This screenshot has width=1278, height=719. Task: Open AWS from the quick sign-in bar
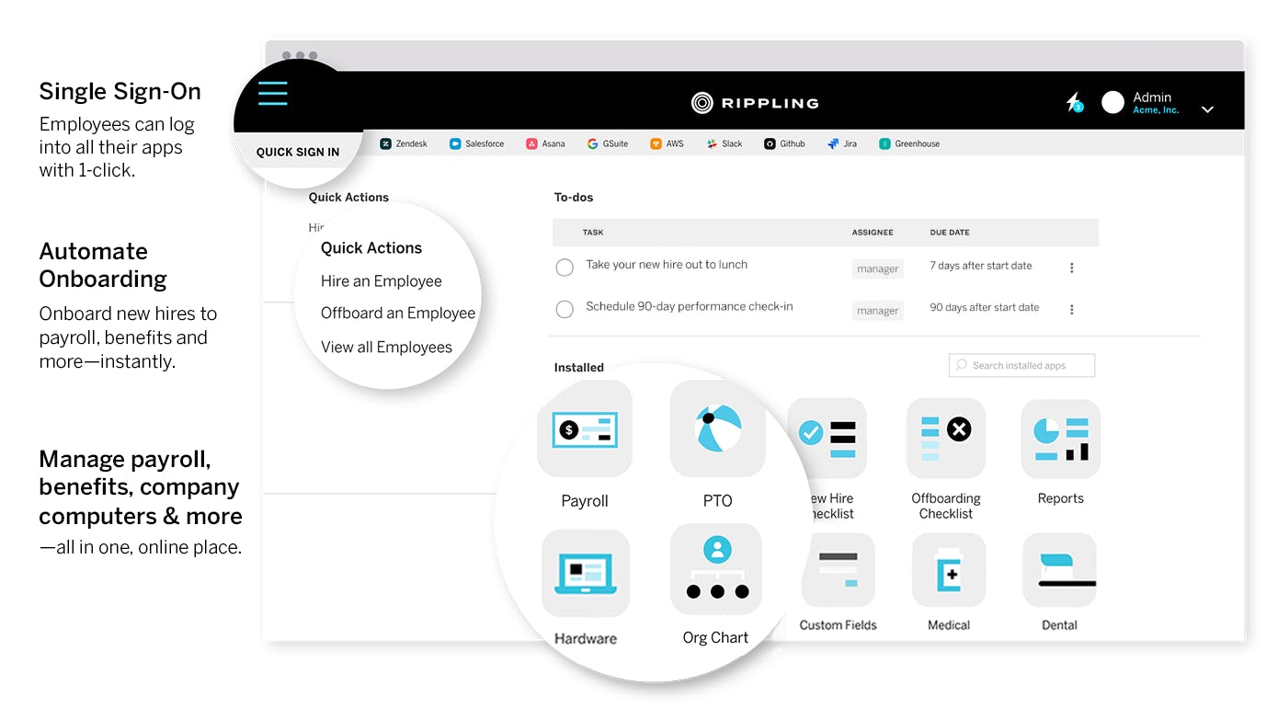pyautogui.click(x=667, y=143)
